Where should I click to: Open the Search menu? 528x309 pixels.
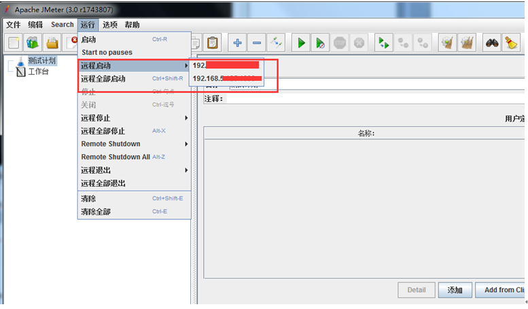63,24
